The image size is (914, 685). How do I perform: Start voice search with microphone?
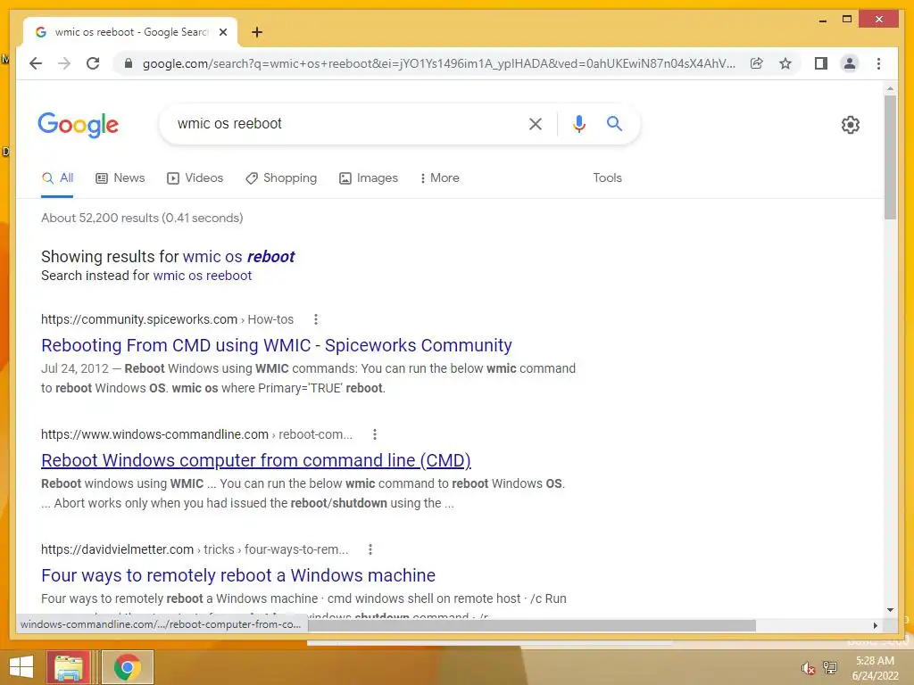(x=578, y=123)
